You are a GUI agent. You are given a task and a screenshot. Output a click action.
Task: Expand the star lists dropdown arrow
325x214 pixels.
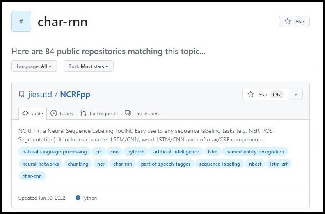pos(296,94)
